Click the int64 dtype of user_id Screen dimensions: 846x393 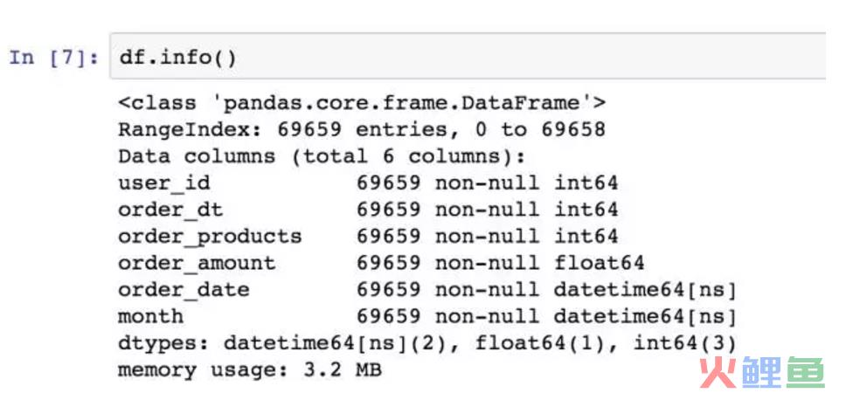(x=586, y=183)
